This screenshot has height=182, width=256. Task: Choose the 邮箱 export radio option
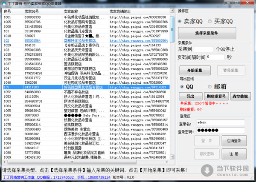tap(209, 87)
